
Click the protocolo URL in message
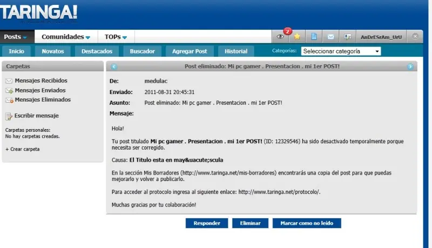(x=279, y=192)
